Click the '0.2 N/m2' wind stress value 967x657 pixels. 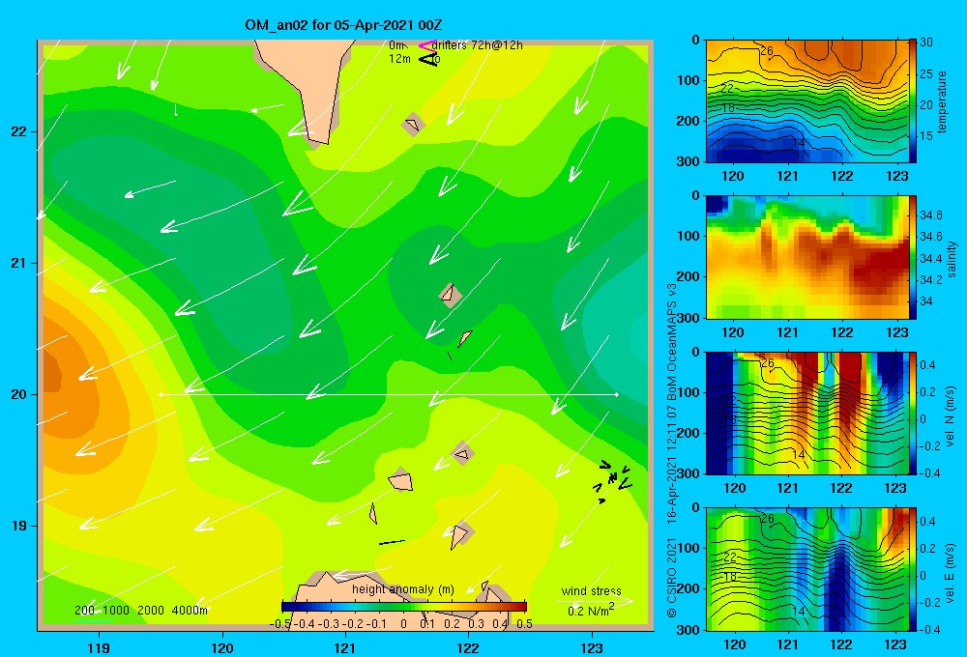pos(591,611)
